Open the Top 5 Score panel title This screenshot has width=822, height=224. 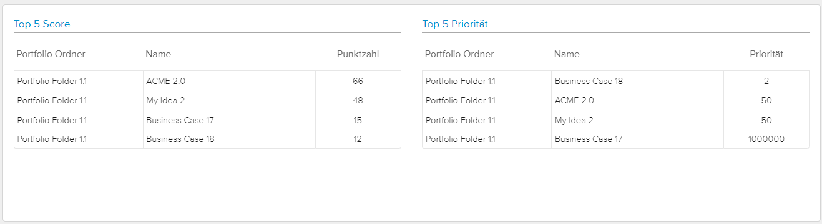point(42,24)
